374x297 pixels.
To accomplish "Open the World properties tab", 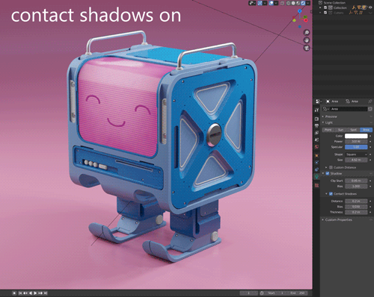I will pos(316,147).
